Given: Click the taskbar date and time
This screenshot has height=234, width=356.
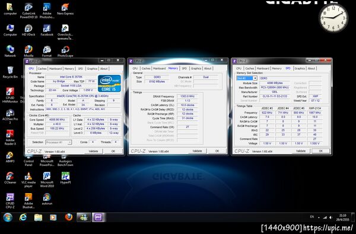Looking at the screenshot, I should (343, 217).
